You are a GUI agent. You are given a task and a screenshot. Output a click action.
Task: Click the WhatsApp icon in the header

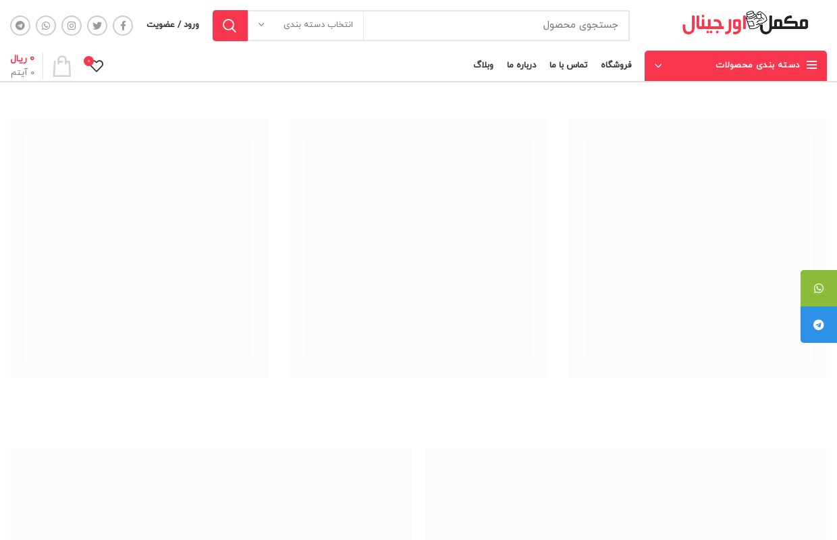(x=46, y=26)
